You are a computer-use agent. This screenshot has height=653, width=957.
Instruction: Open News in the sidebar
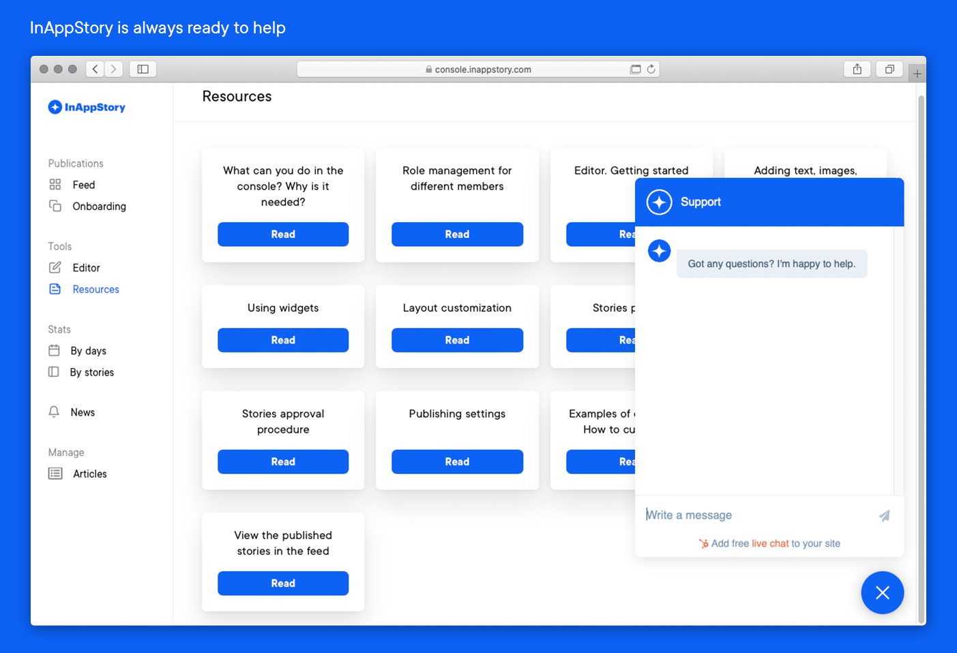coord(83,412)
